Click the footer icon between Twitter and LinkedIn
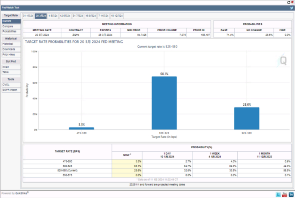The height and width of the screenshot is (198, 295). (x=284, y=194)
